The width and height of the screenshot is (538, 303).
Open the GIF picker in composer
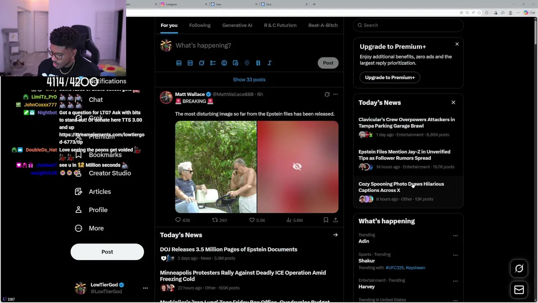tap(190, 63)
